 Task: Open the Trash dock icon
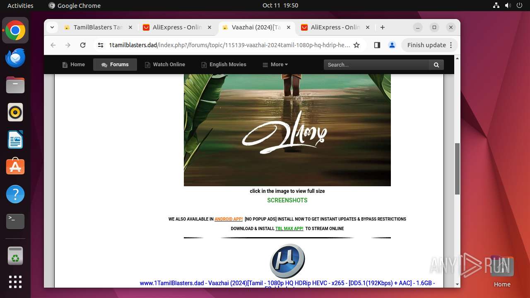pos(15,256)
